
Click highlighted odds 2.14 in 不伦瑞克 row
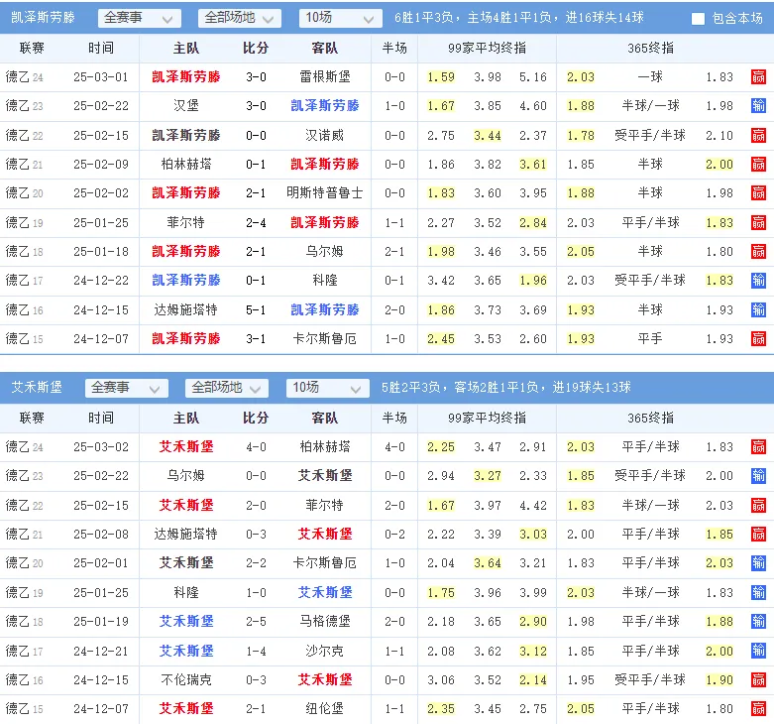[533, 680]
